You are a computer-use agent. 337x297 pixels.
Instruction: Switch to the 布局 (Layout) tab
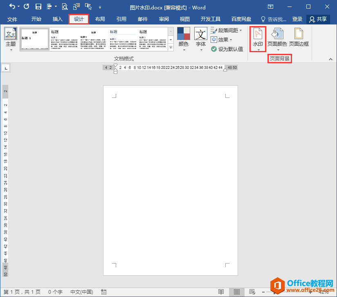(100, 19)
